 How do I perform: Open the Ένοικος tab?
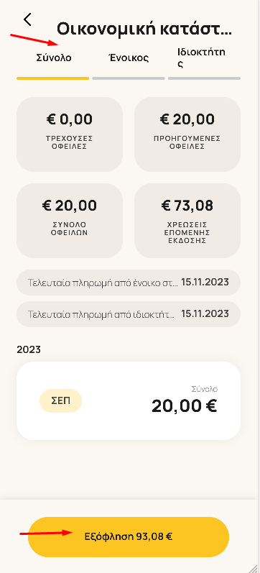[x=129, y=58]
